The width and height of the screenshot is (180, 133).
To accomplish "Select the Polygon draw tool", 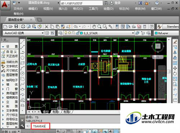I will click(22, 58).
